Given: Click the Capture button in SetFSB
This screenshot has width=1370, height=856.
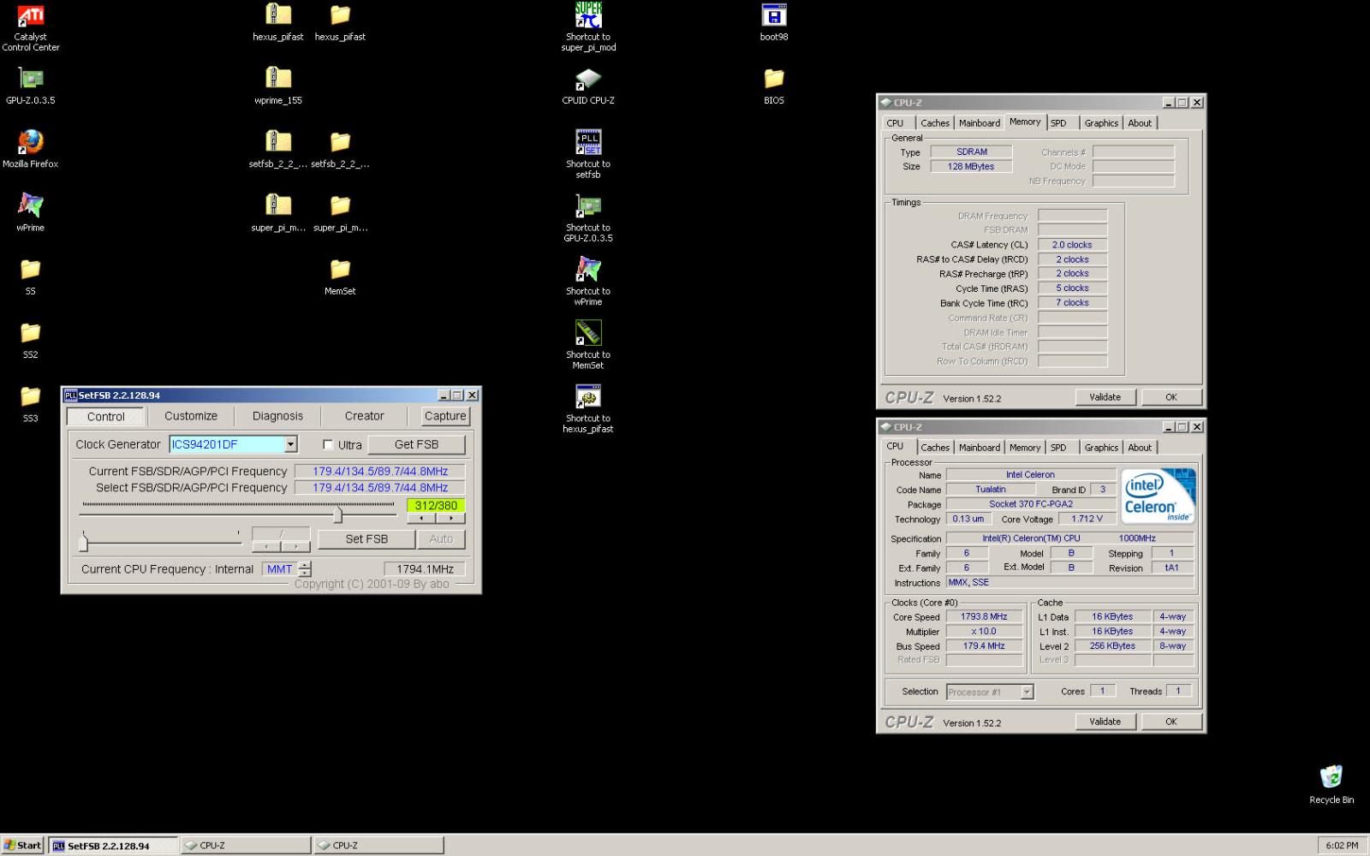Looking at the screenshot, I should coord(445,416).
